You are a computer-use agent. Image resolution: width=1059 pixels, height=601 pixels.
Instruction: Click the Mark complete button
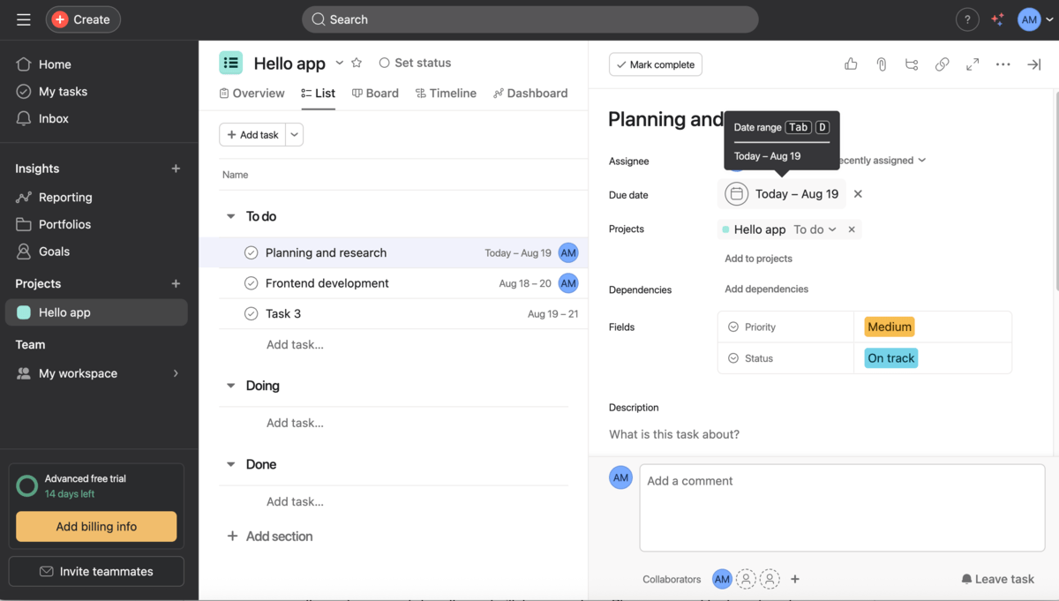pyautogui.click(x=655, y=64)
